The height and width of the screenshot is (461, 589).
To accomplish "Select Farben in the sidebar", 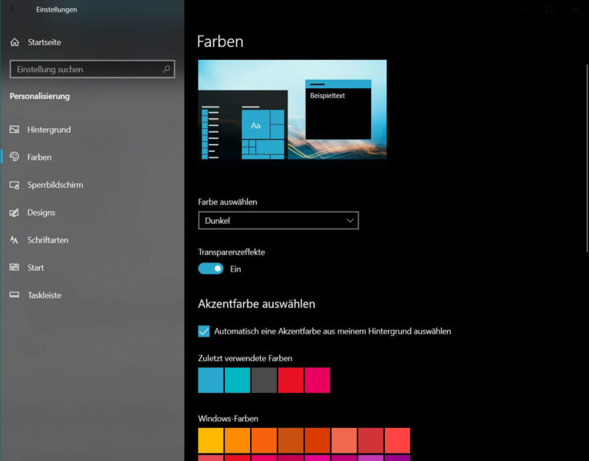I will 92,157.
